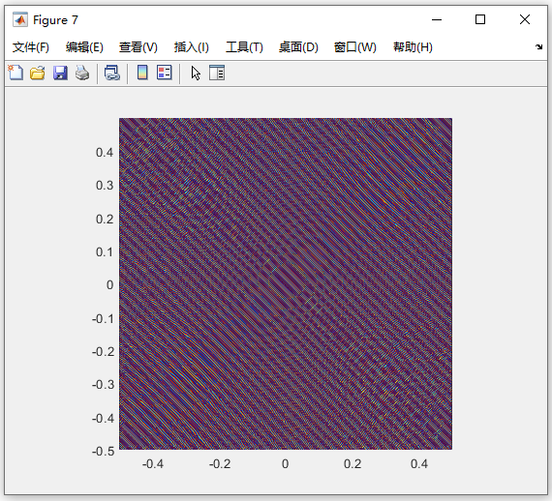The height and width of the screenshot is (501, 552).
Task: Toggle the Edit Plot arrow tool
Action: (x=196, y=74)
